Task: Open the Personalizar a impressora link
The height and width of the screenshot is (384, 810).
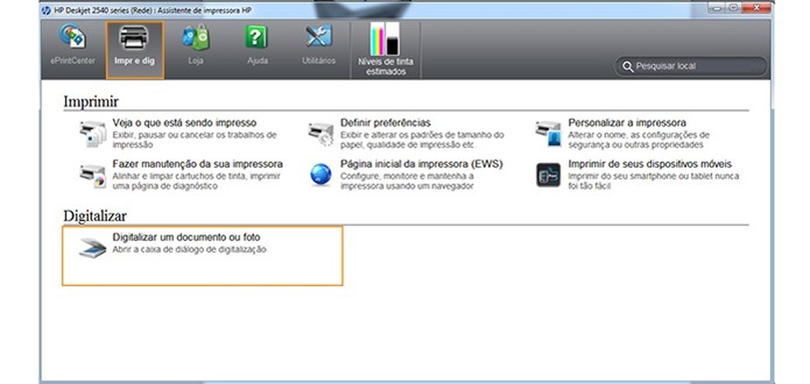Action: click(627, 123)
